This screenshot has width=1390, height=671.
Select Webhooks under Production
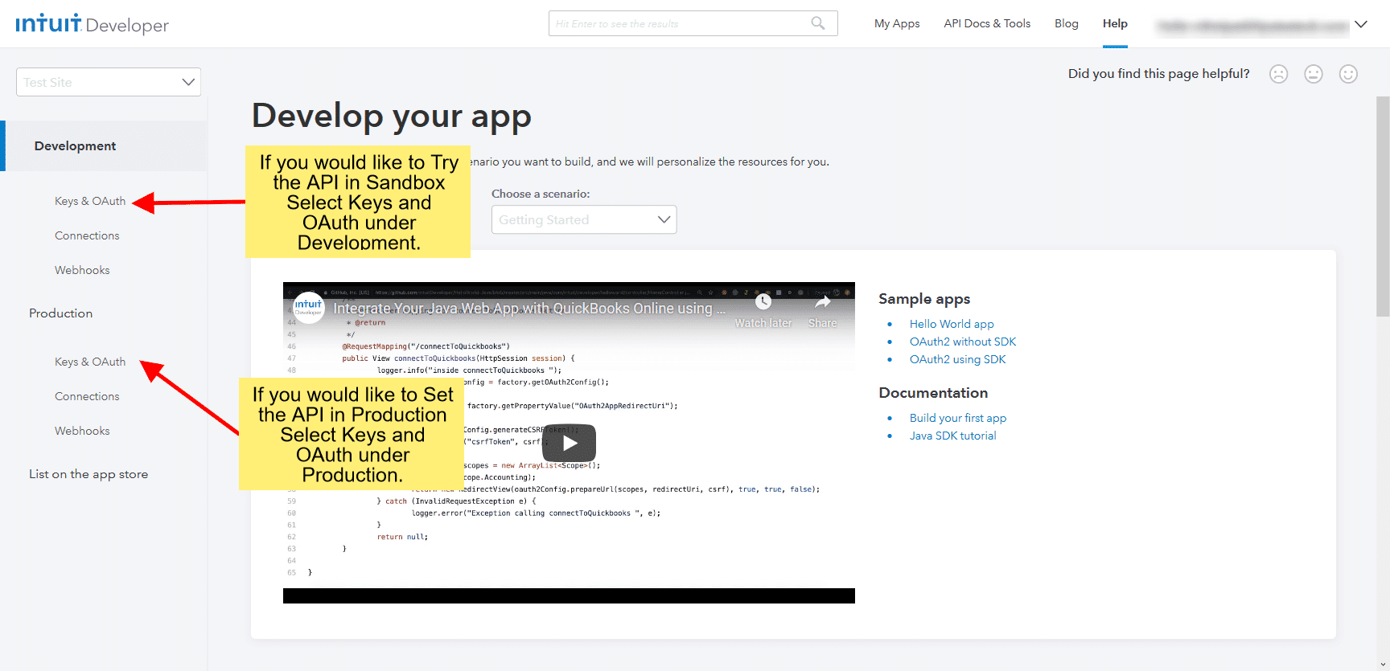[x=82, y=431]
